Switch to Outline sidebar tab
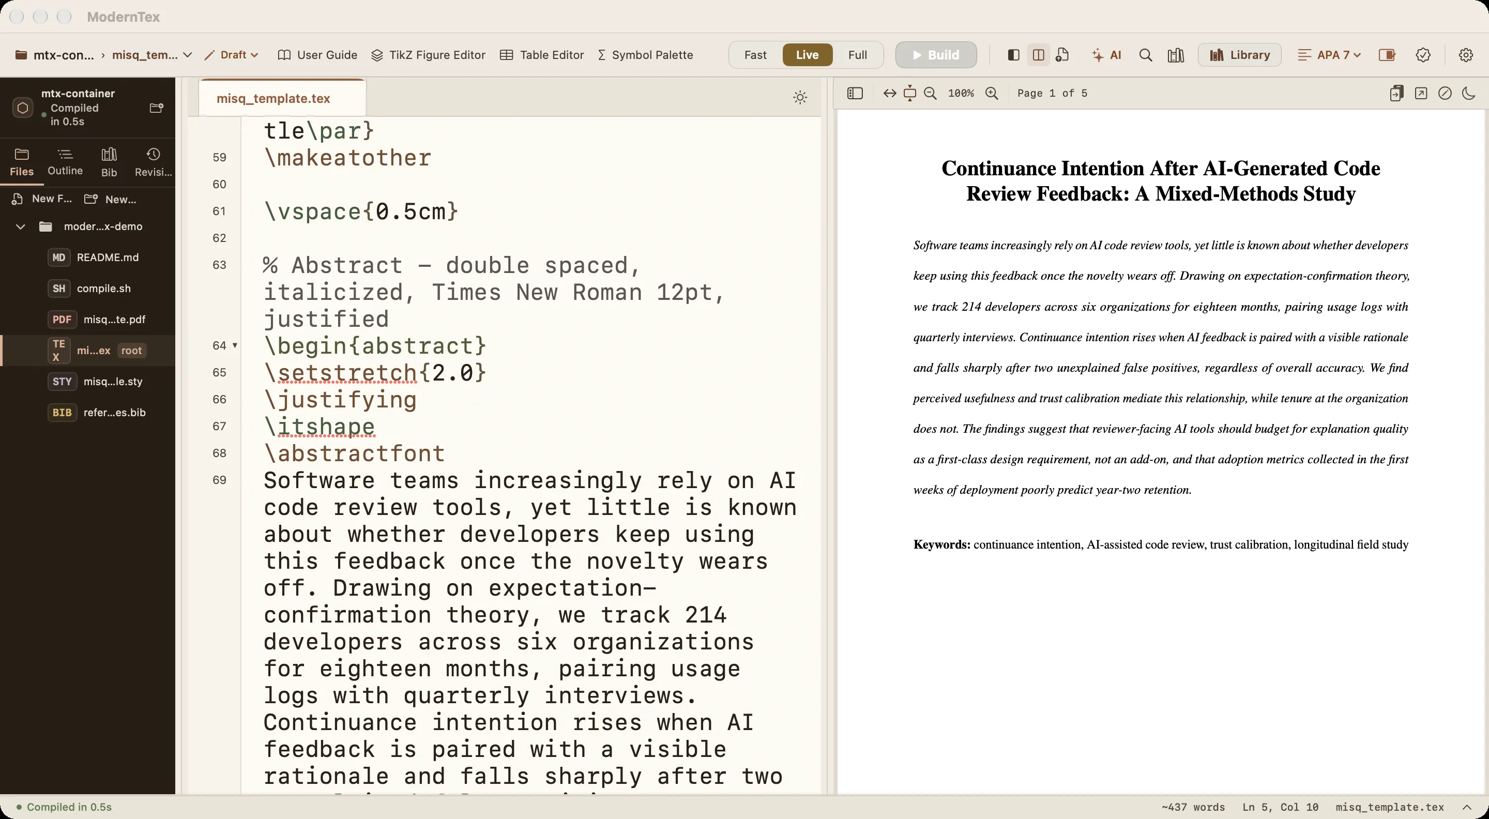The height and width of the screenshot is (819, 1489). point(65,162)
